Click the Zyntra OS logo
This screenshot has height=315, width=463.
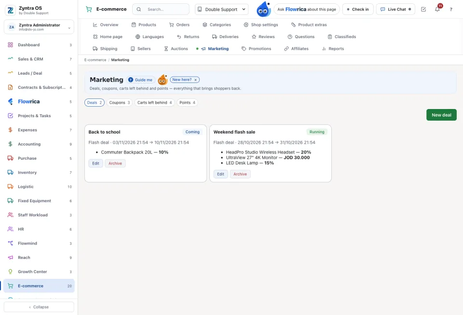pyautogui.click(x=10, y=10)
